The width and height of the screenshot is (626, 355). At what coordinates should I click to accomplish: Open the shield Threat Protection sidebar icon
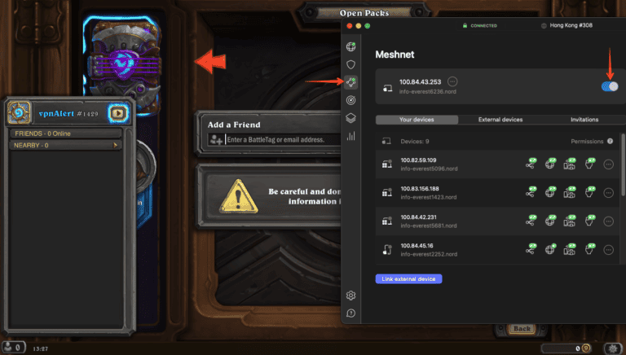[351, 64]
